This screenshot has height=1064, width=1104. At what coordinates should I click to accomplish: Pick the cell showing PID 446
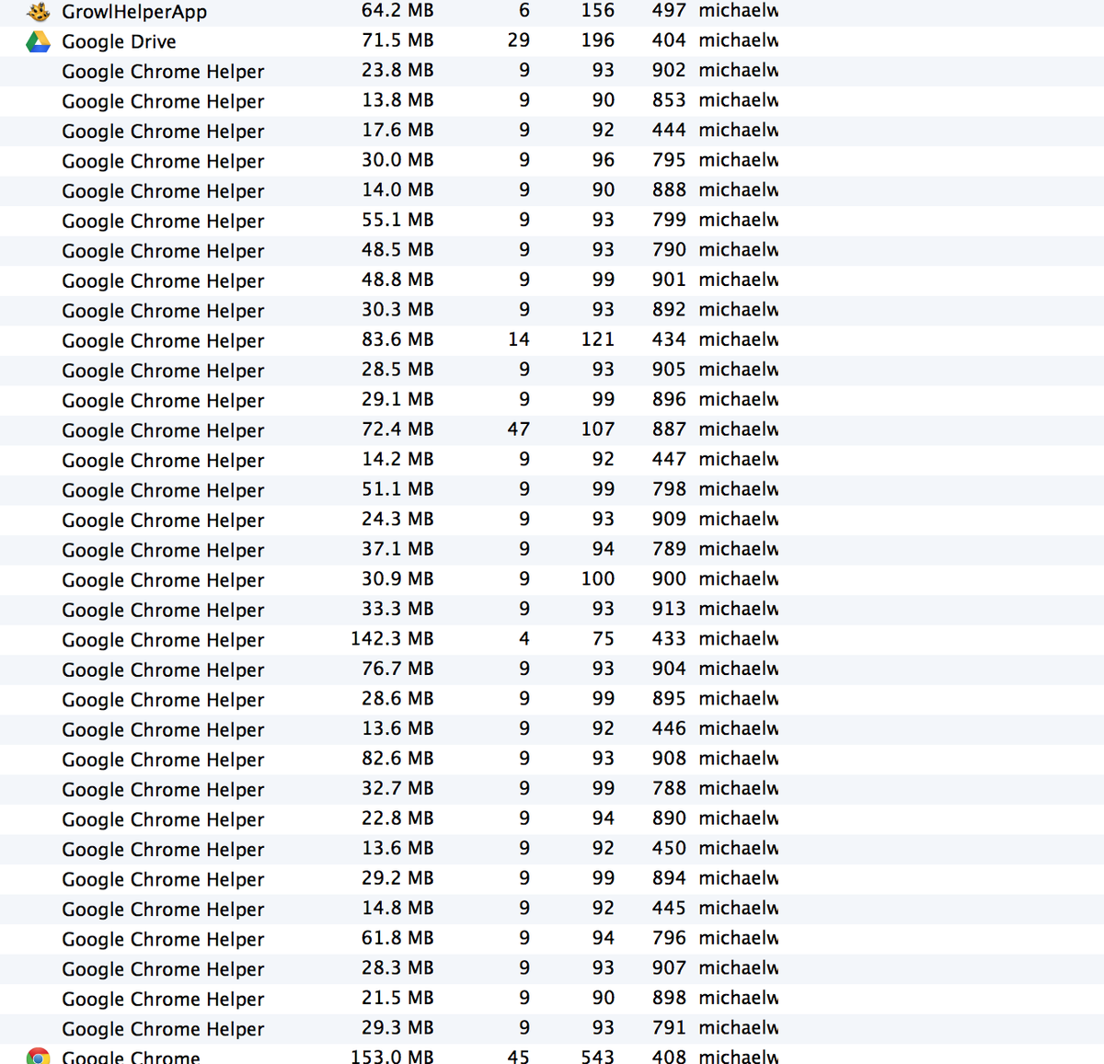pyautogui.click(x=669, y=728)
